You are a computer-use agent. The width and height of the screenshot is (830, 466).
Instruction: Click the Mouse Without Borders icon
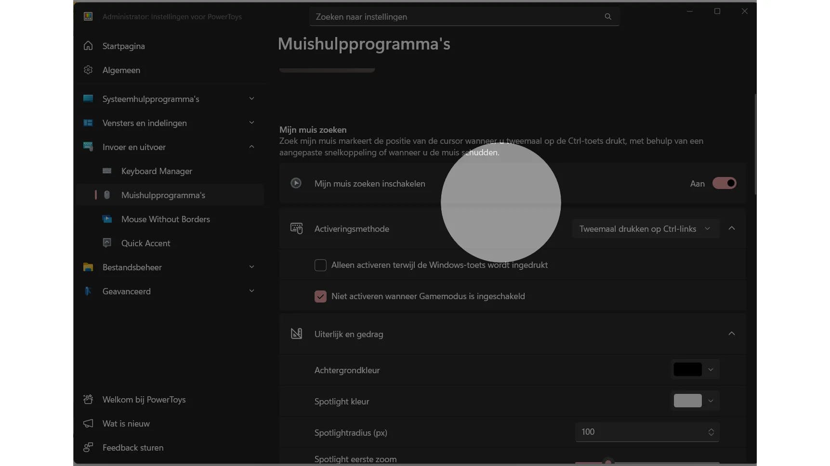pyautogui.click(x=107, y=219)
